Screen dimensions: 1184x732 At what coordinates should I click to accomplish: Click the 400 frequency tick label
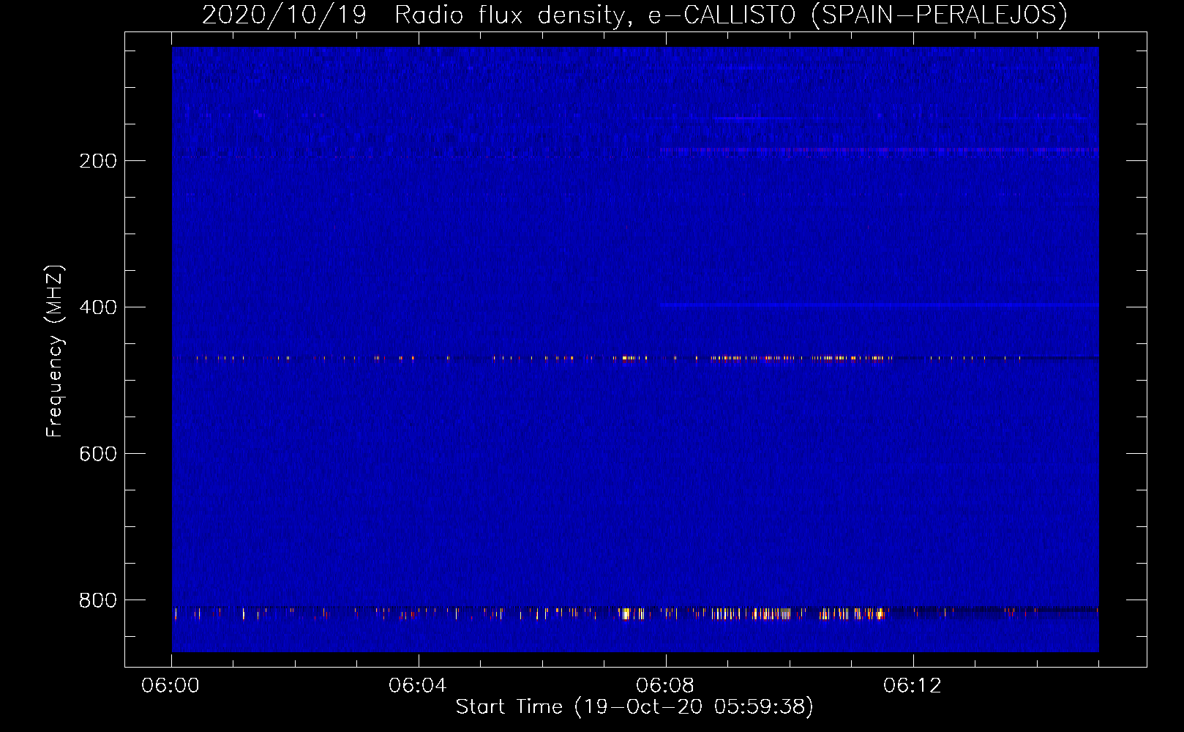click(98, 307)
